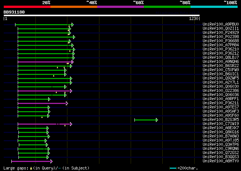Select the UniRef100_A9SF60 label
Image resolution: width=241 pixels, height=171 pixels.
pos(221,116)
